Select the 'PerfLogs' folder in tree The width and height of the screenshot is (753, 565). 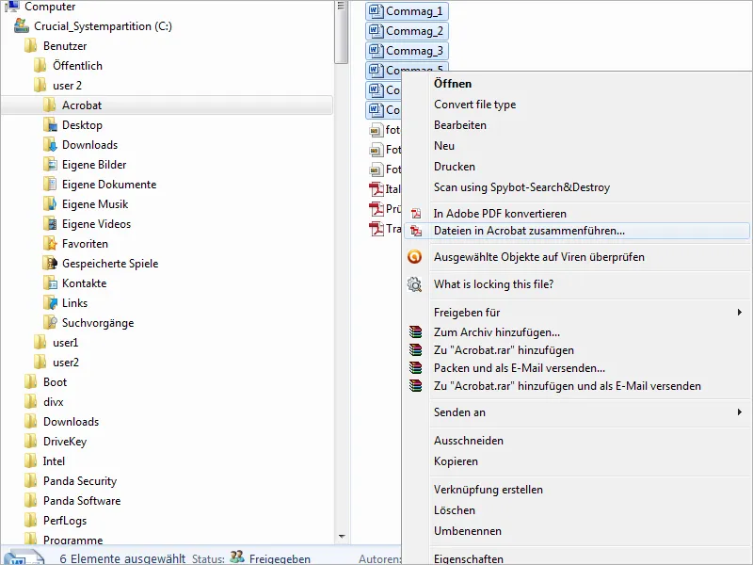coord(65,521)
